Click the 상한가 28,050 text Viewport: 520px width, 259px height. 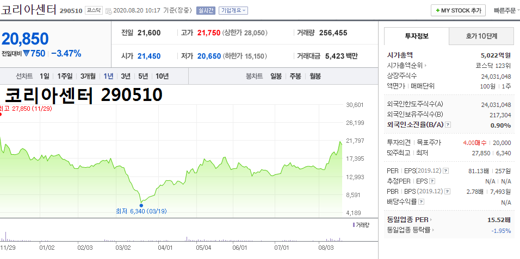[245, 33]
